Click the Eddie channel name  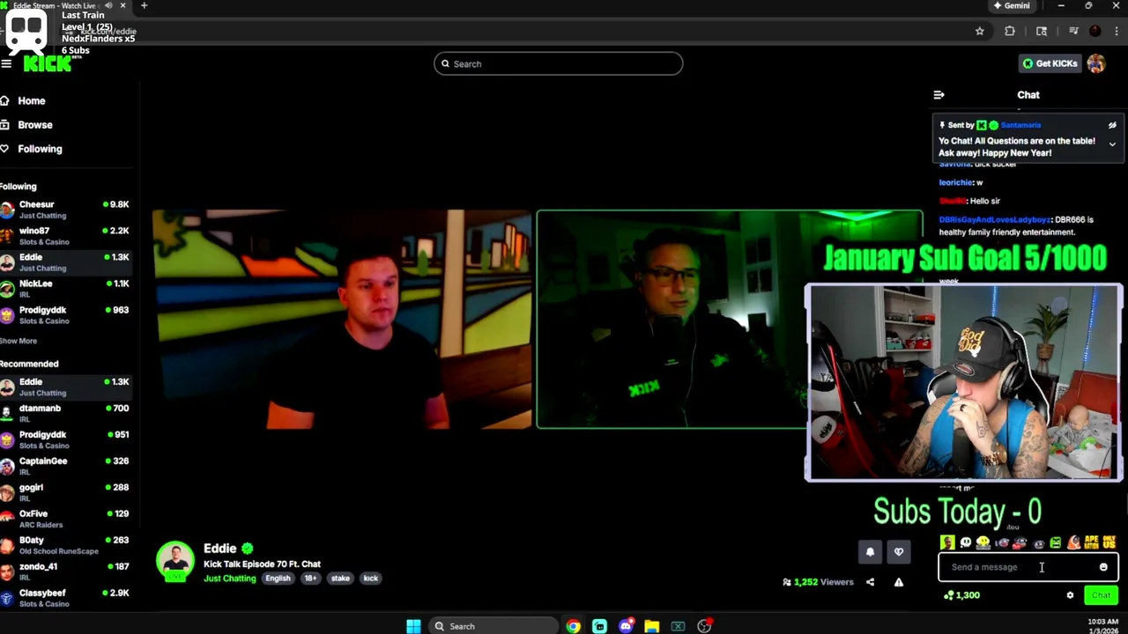click(x=220, y=548)
